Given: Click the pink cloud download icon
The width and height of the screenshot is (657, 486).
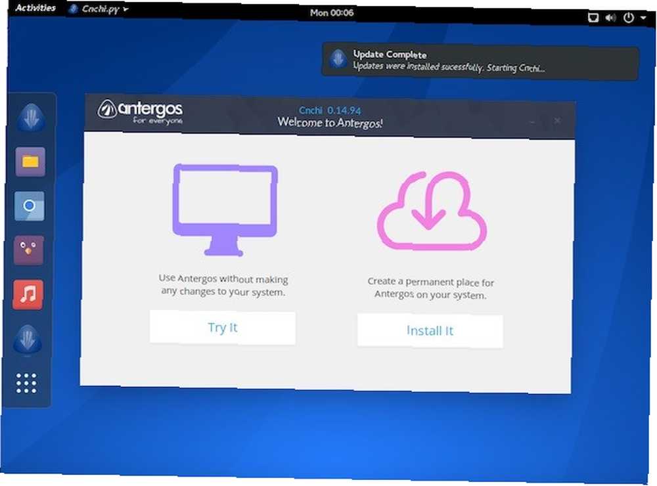Looking at the screenshot, I should coord(432,211).
